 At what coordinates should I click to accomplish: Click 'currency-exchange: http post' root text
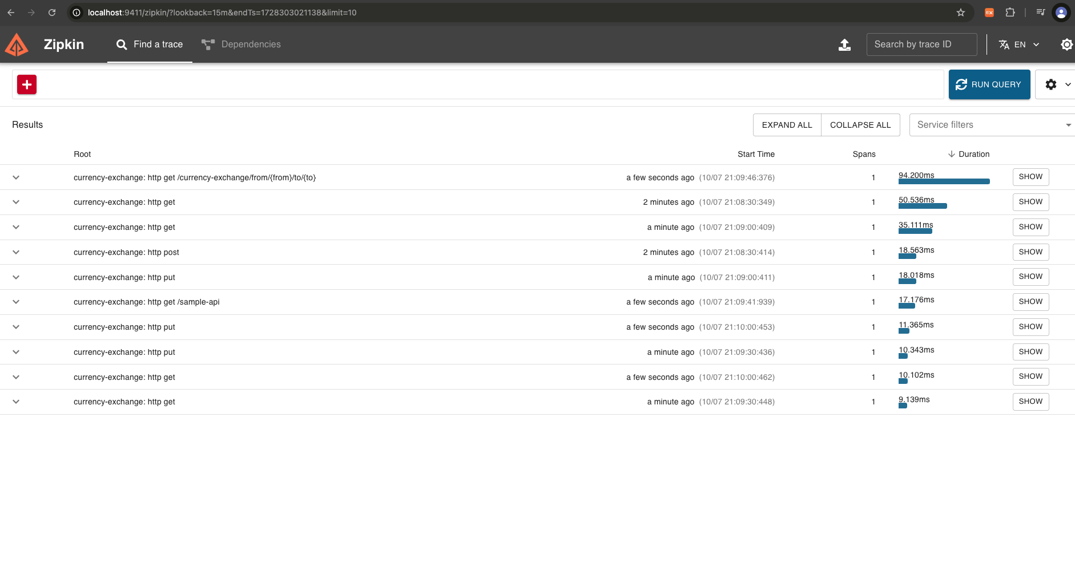coord(126,252)
